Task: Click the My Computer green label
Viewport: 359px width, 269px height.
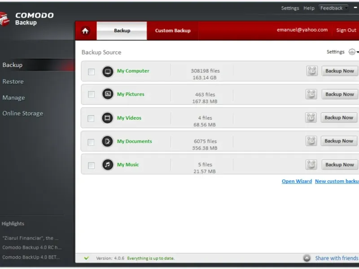Action: click(x=133, y=71)
